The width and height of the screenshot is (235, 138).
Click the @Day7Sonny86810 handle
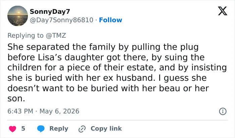pos(61,20)
